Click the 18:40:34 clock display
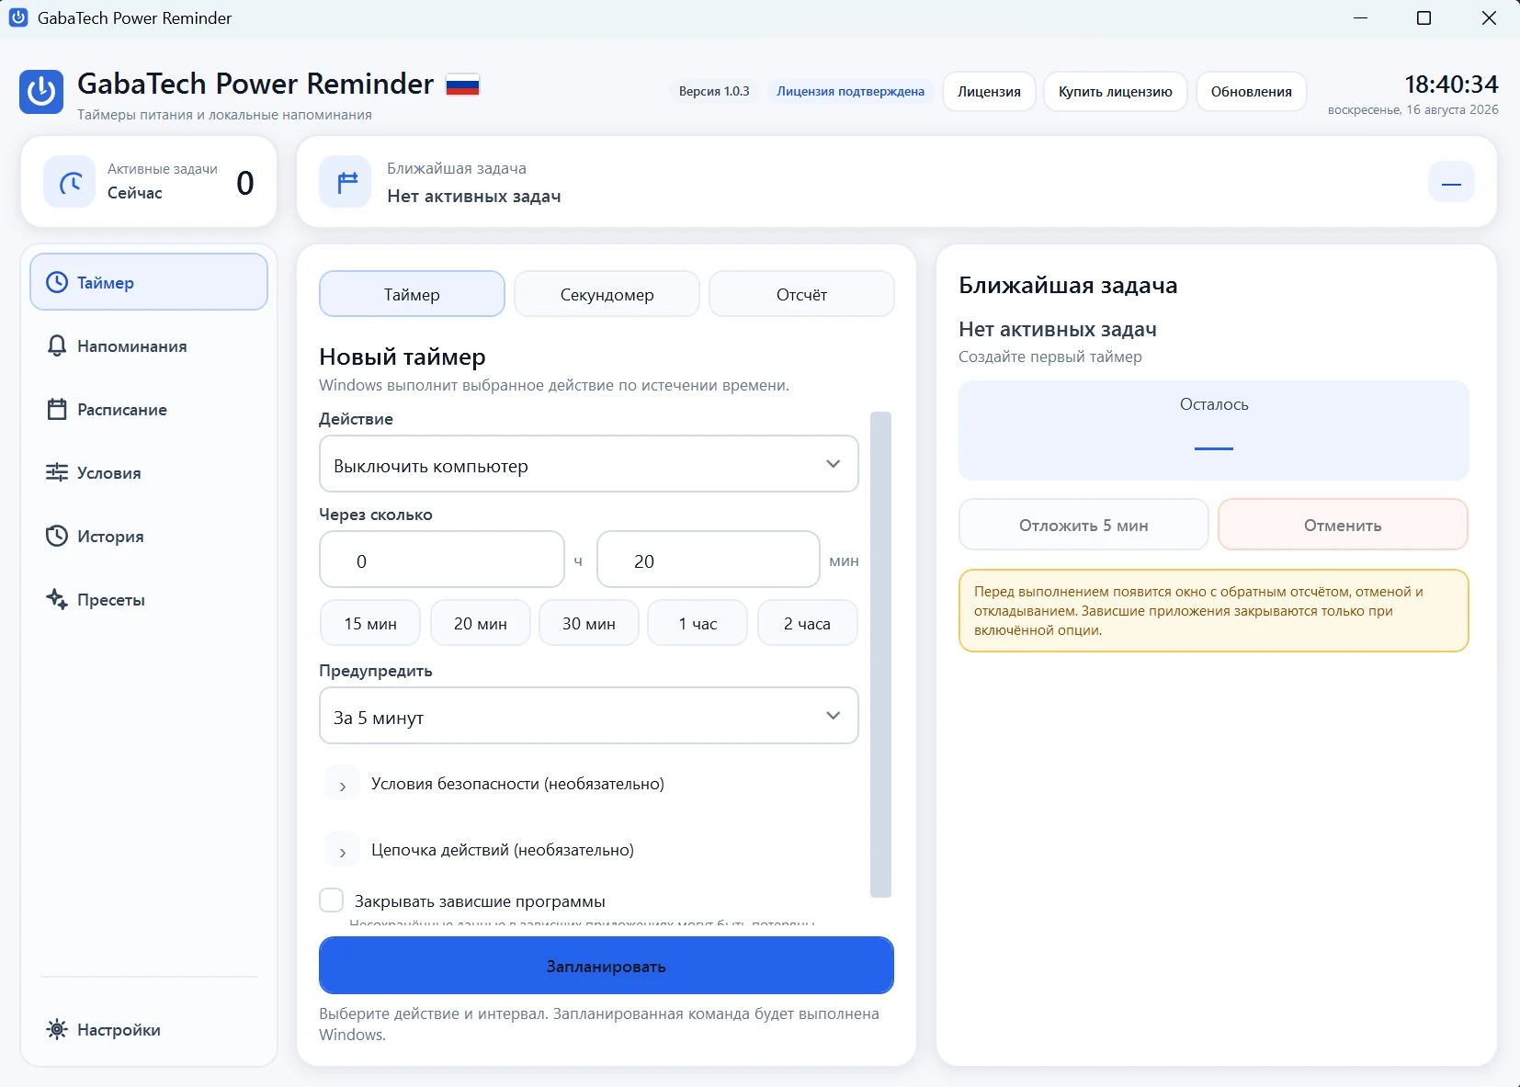 pos(1451,84)
